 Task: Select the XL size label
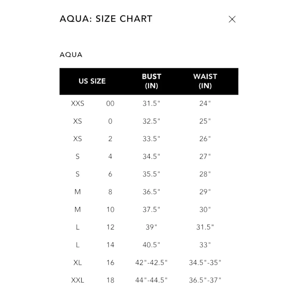(x=77, y=263)
